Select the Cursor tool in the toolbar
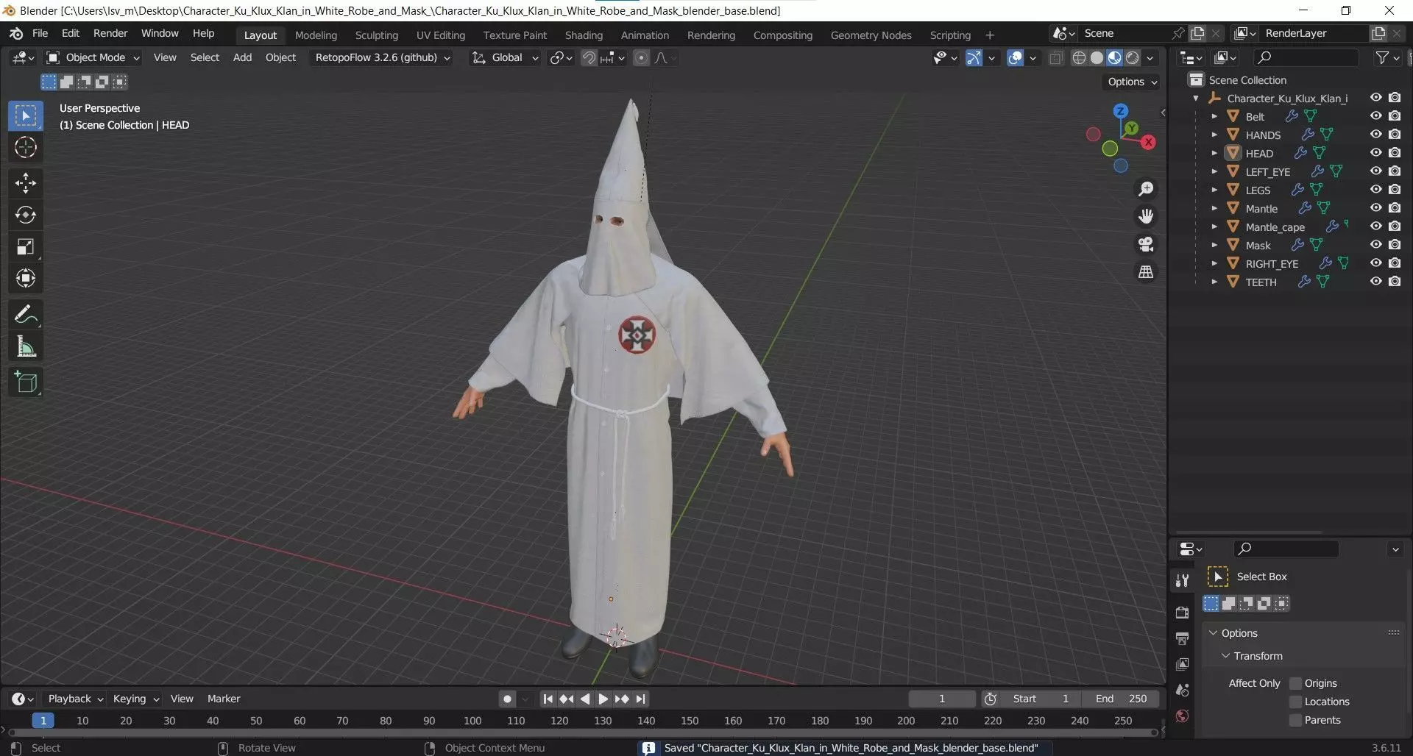Image resolution: width=1413 pixels, height=756 pixels. click(26, 148)
